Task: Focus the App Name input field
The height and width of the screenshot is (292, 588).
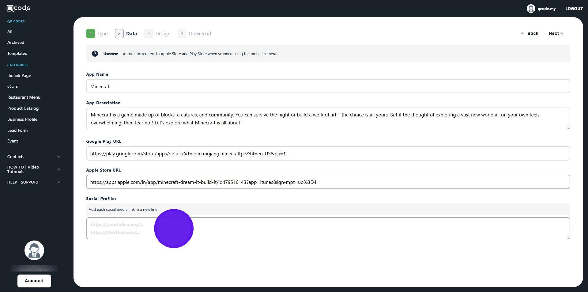Action: coord(328,86)
